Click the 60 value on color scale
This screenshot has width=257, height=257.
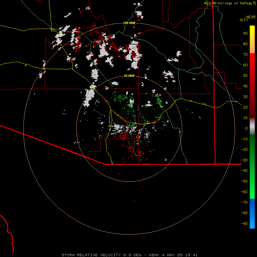(245, 65)
